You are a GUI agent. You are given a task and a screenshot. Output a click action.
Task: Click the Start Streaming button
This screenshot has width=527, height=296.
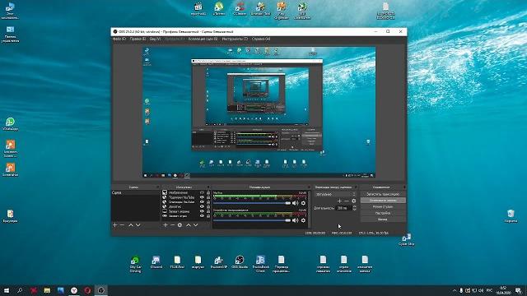tap(383, 194)
